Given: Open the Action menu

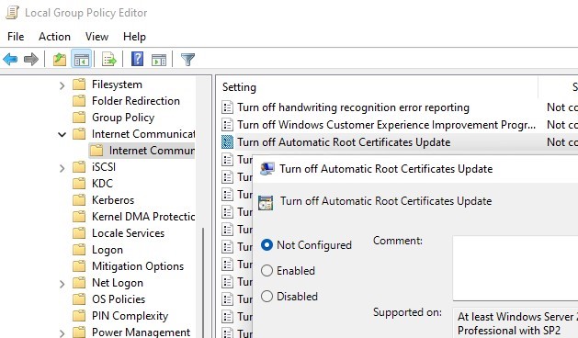Looking at the screenshot, I should point(54,37).
